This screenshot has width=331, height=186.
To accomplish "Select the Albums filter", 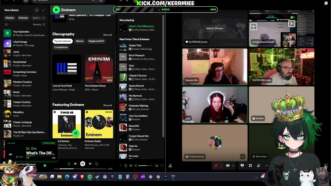I will (x=80, y=41).
